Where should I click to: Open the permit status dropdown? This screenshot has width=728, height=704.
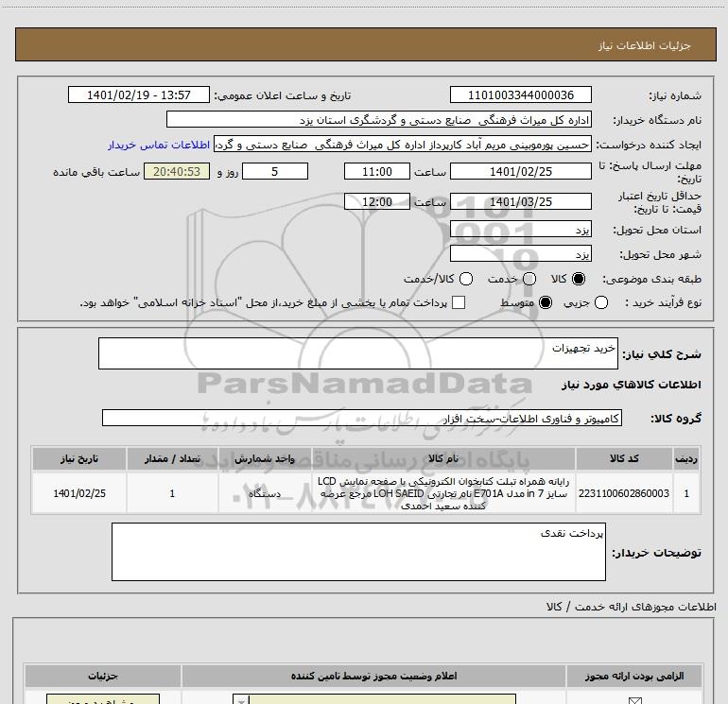click(374, 699)
